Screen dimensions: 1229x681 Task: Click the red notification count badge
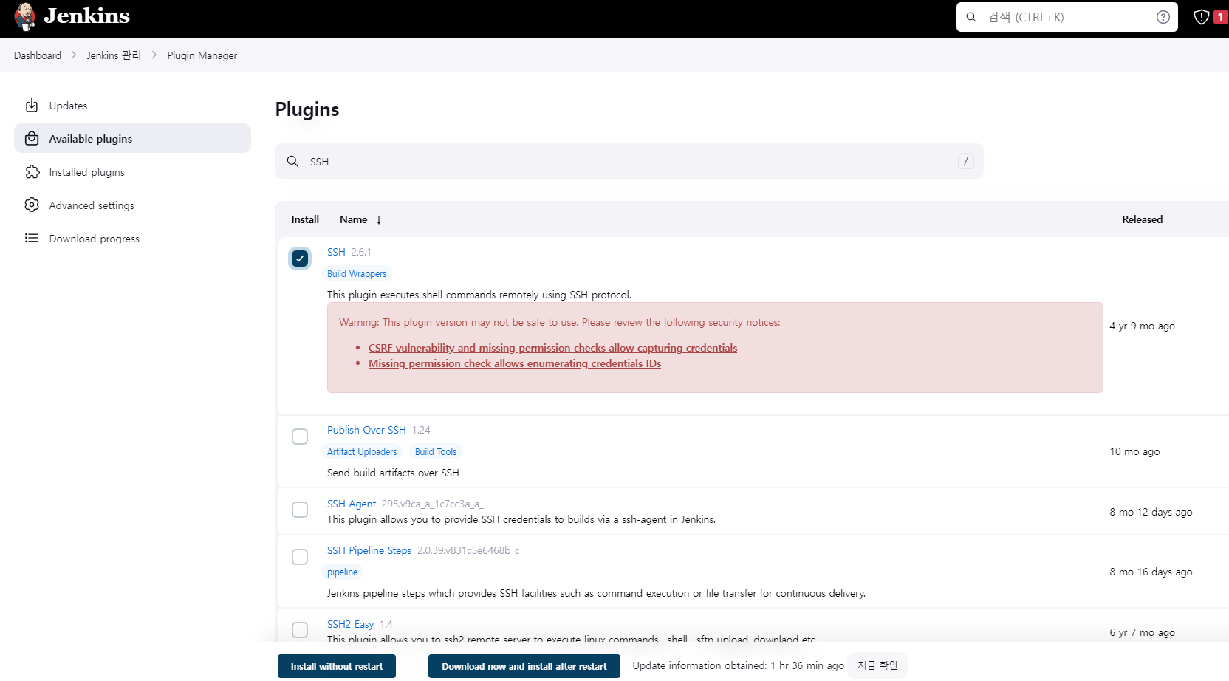(1220, 17)
